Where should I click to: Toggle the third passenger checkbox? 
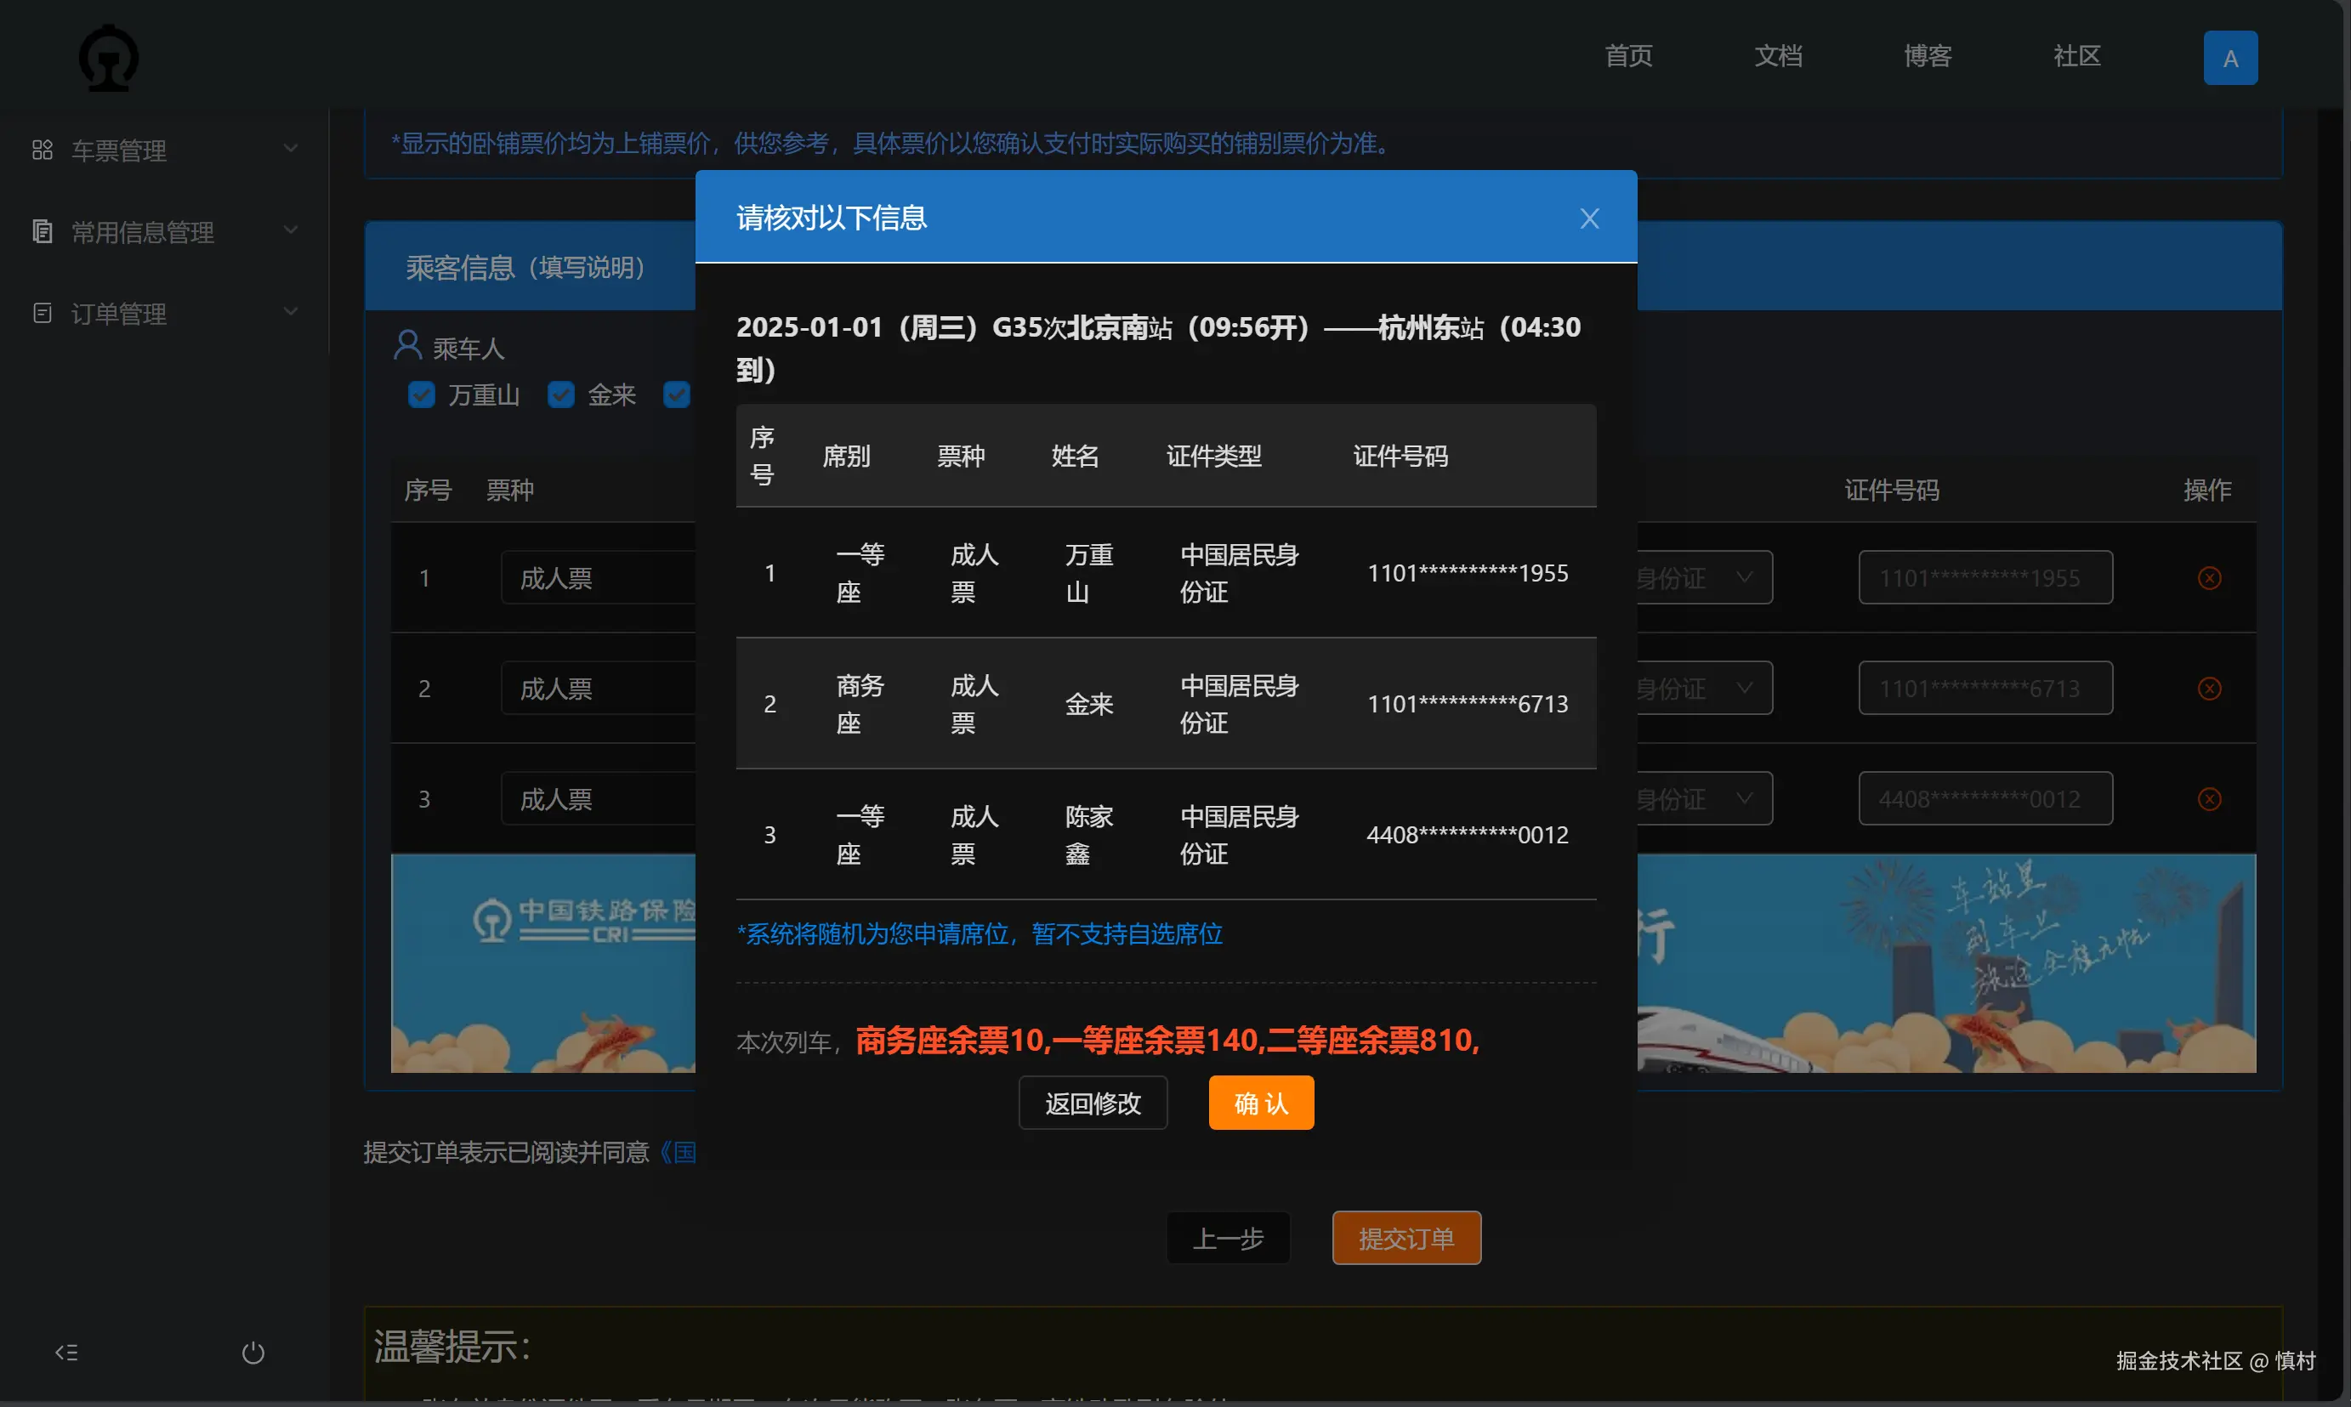point(677,394)
